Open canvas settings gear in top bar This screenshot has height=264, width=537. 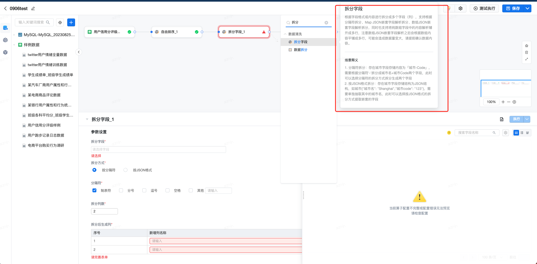pyautogui.click(x=461, y=8)
